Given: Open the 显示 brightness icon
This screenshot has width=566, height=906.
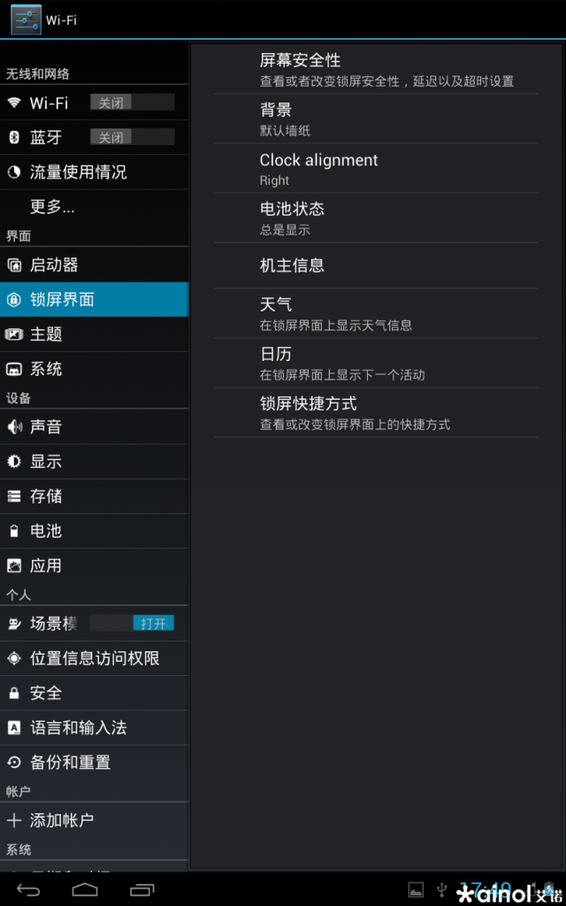Looking at the screenshot, I should [14, 462].
